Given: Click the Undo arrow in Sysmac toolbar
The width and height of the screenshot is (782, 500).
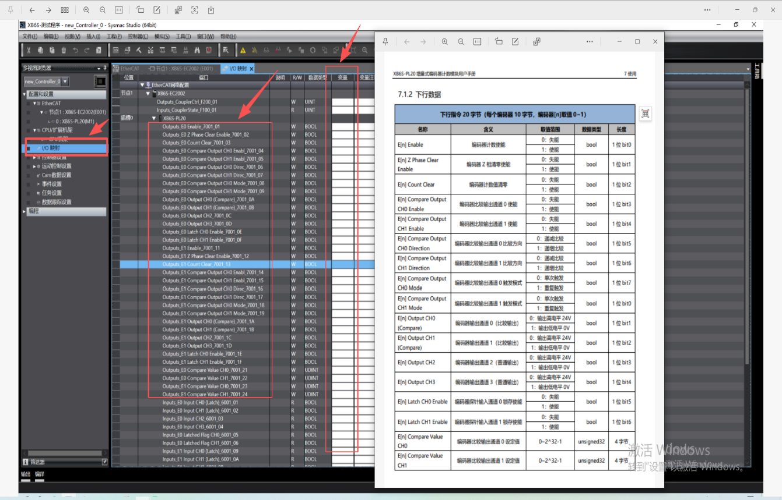Looking at the screenshot, I should (x=75, y=50).
